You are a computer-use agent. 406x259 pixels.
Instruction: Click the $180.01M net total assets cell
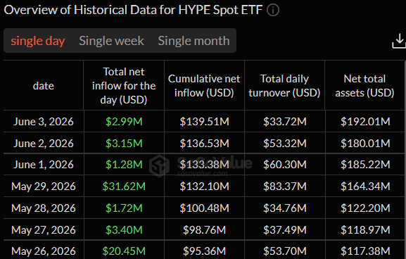(x=365, y=144)
